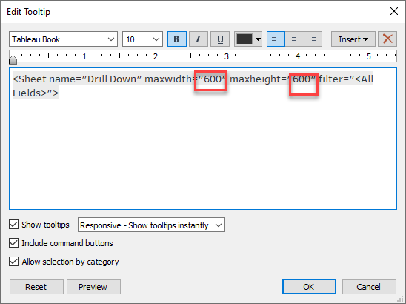
Task: Click the red X clear button
Action: (387, 39)
